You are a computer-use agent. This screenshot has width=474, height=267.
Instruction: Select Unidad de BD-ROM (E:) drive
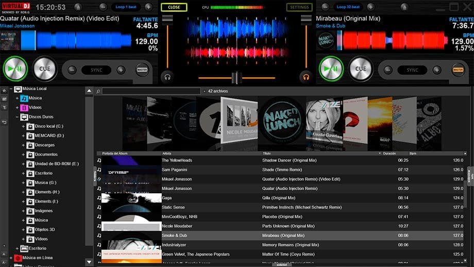click(57, 163)
